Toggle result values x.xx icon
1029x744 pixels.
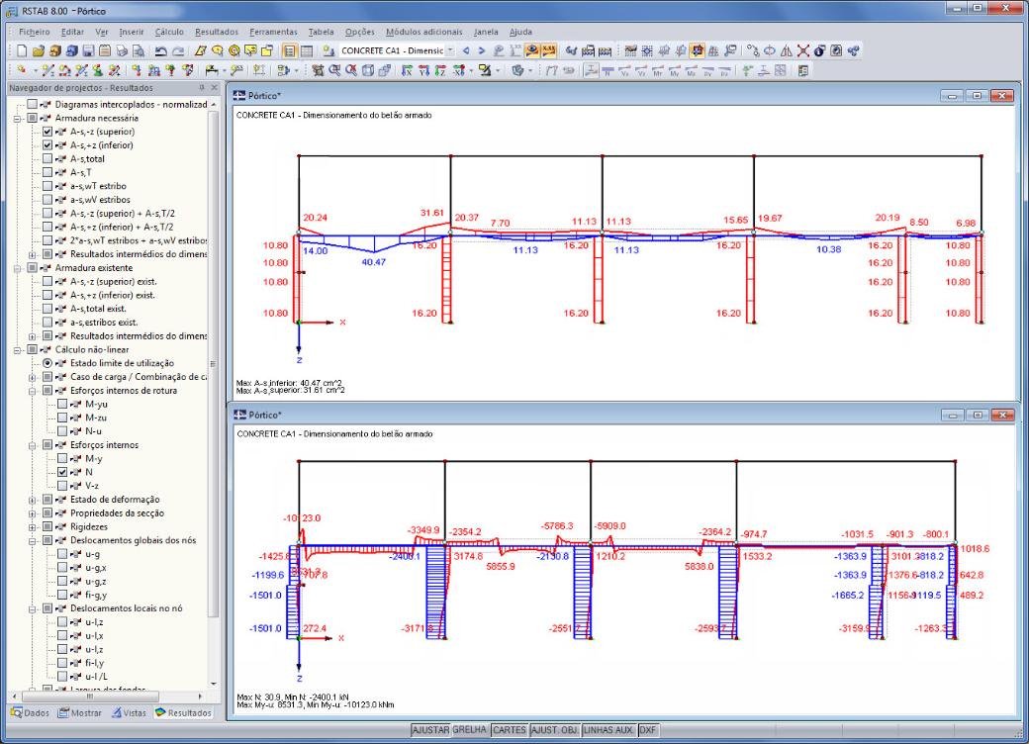548,50
